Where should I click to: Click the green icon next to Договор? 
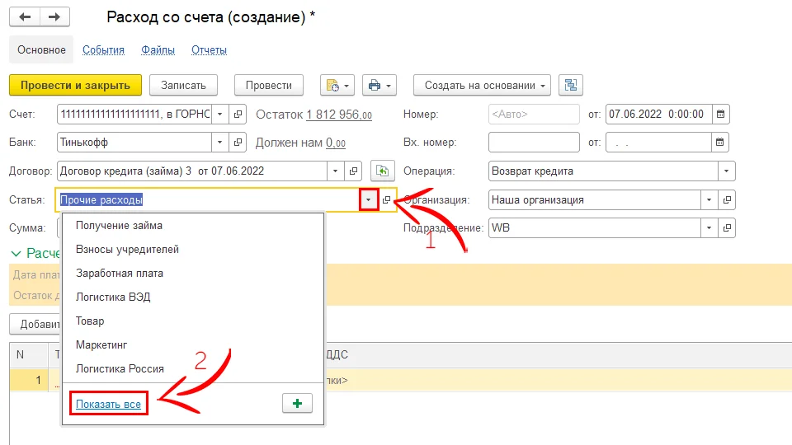(x=380, y=171)
